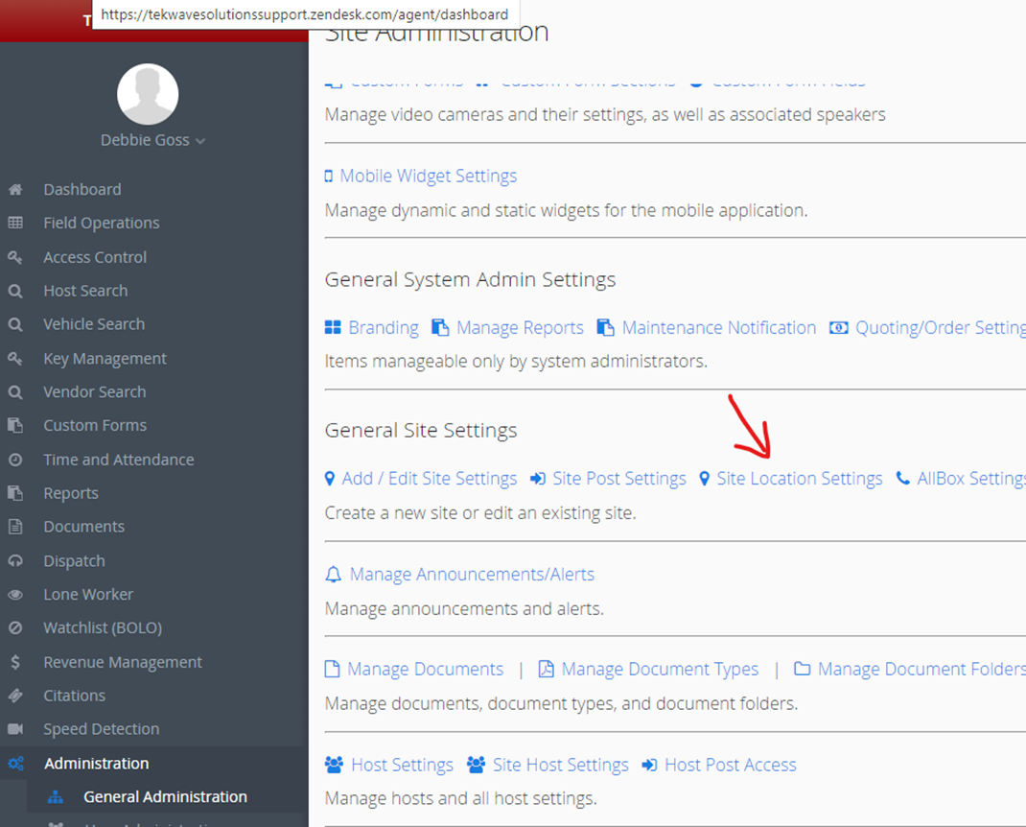The image size is (1026, 827).
Task: Select the Dashboard home icon
Action: pyautogui.click(x=16, y=189)
